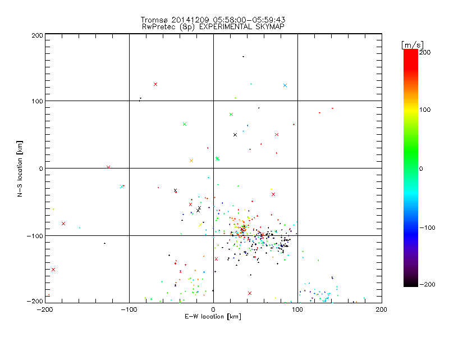Click the '[m/s]' colorbar unit label
The height and width of the screenshot is (337, 449).
point(413,45)
